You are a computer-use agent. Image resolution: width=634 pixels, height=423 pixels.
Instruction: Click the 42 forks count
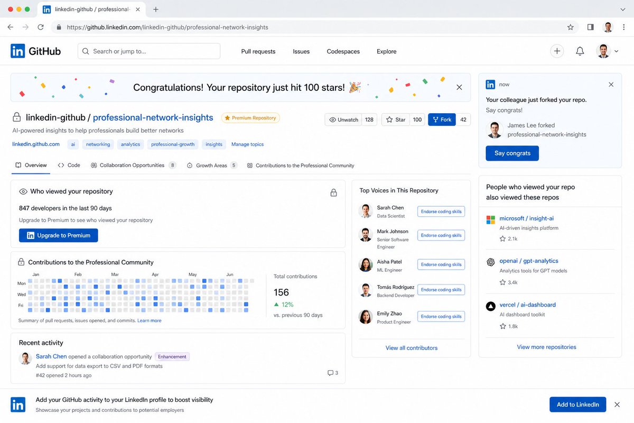463,119
